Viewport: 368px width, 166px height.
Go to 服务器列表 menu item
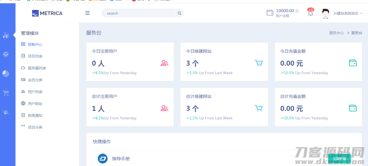(37, 68)
